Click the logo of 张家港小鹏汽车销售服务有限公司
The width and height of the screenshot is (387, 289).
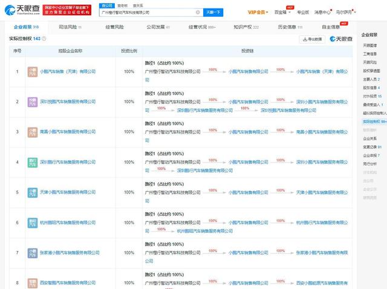(33, 252)
